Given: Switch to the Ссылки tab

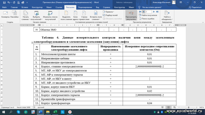Looking at the screenshot, I should tap(59, 7).
